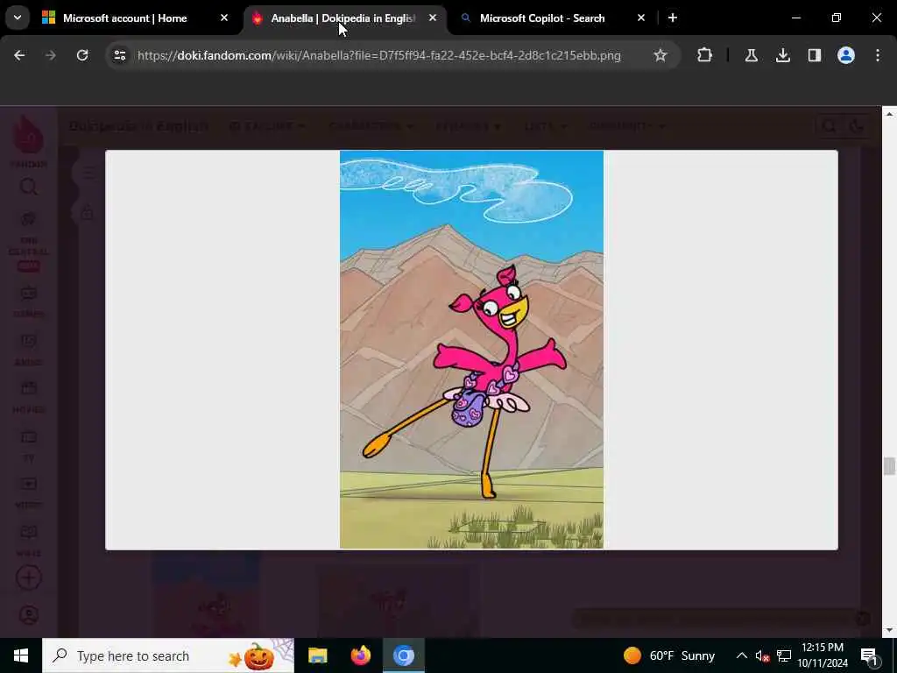This screenshot has height=673, width=897.
Task: Open the Extensions puzzle icon
Action: pos(705,55)
